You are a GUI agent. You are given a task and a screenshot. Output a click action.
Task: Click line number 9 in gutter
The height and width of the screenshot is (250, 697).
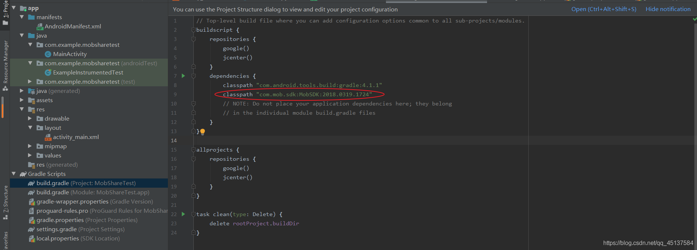175,95
